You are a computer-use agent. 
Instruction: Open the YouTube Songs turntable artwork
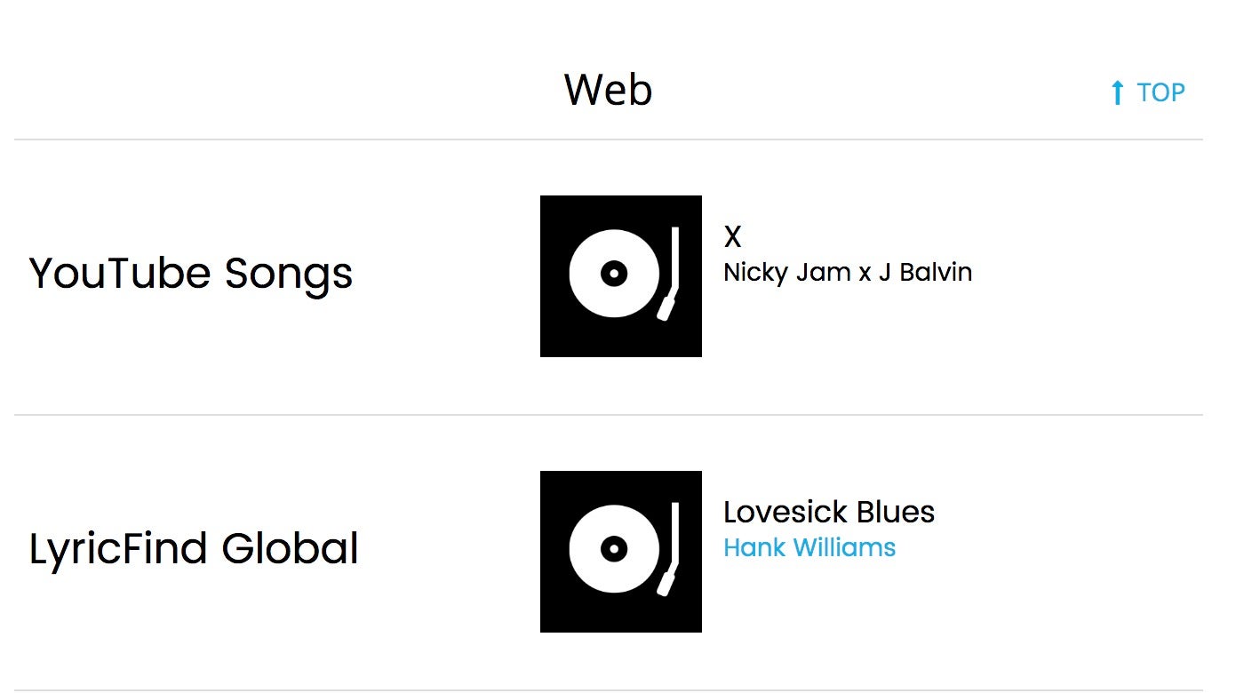click(x=621, y=276)
